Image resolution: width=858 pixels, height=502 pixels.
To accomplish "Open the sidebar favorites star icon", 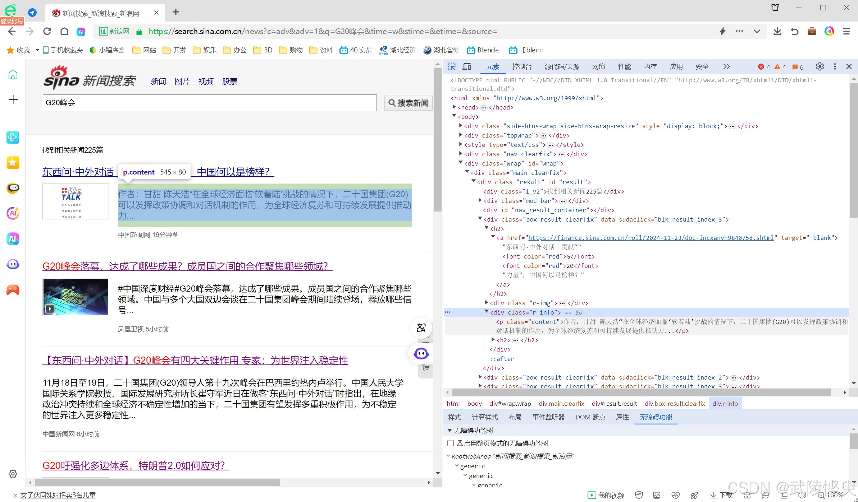I will click(x=13, y=163).
